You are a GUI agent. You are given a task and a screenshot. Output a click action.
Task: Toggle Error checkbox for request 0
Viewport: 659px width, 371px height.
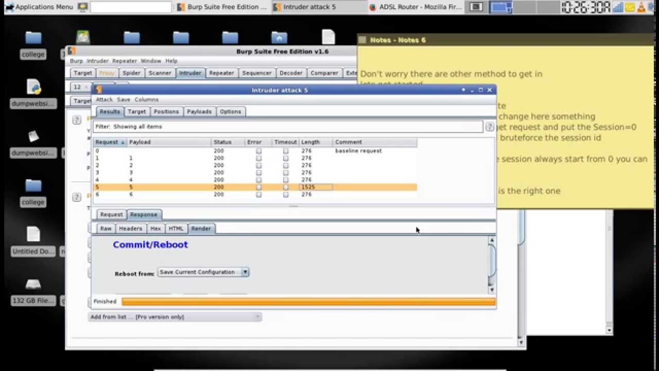258,151
